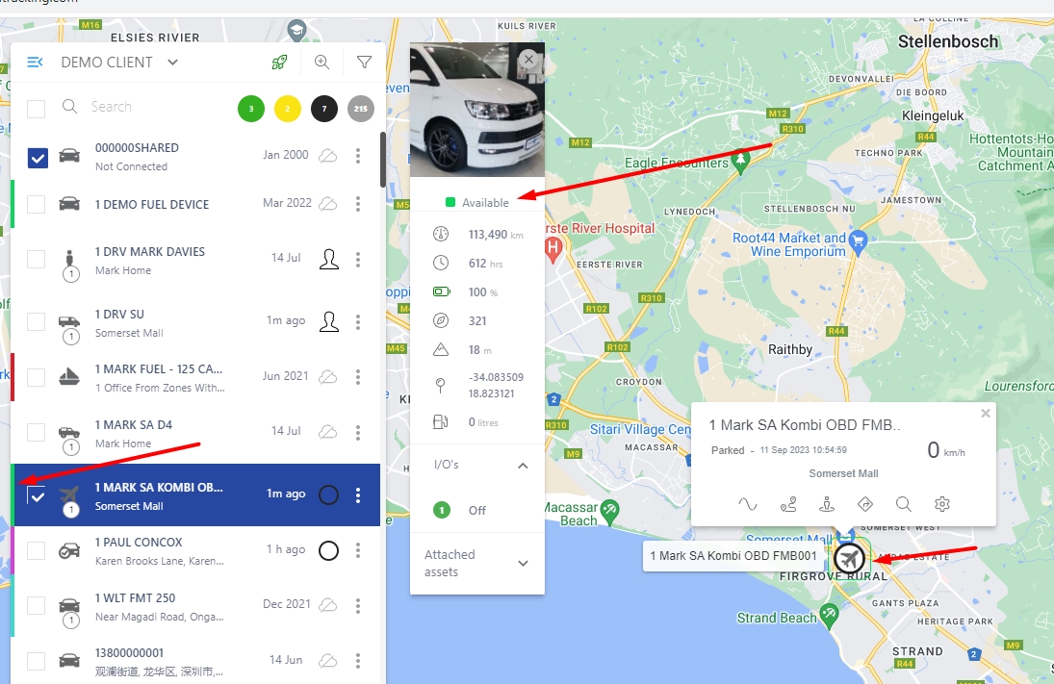The width and height of the screenshot is (1054, 684).
Task: Click the green status count badge
Action: pyautogui.click(x=251, y=109)
